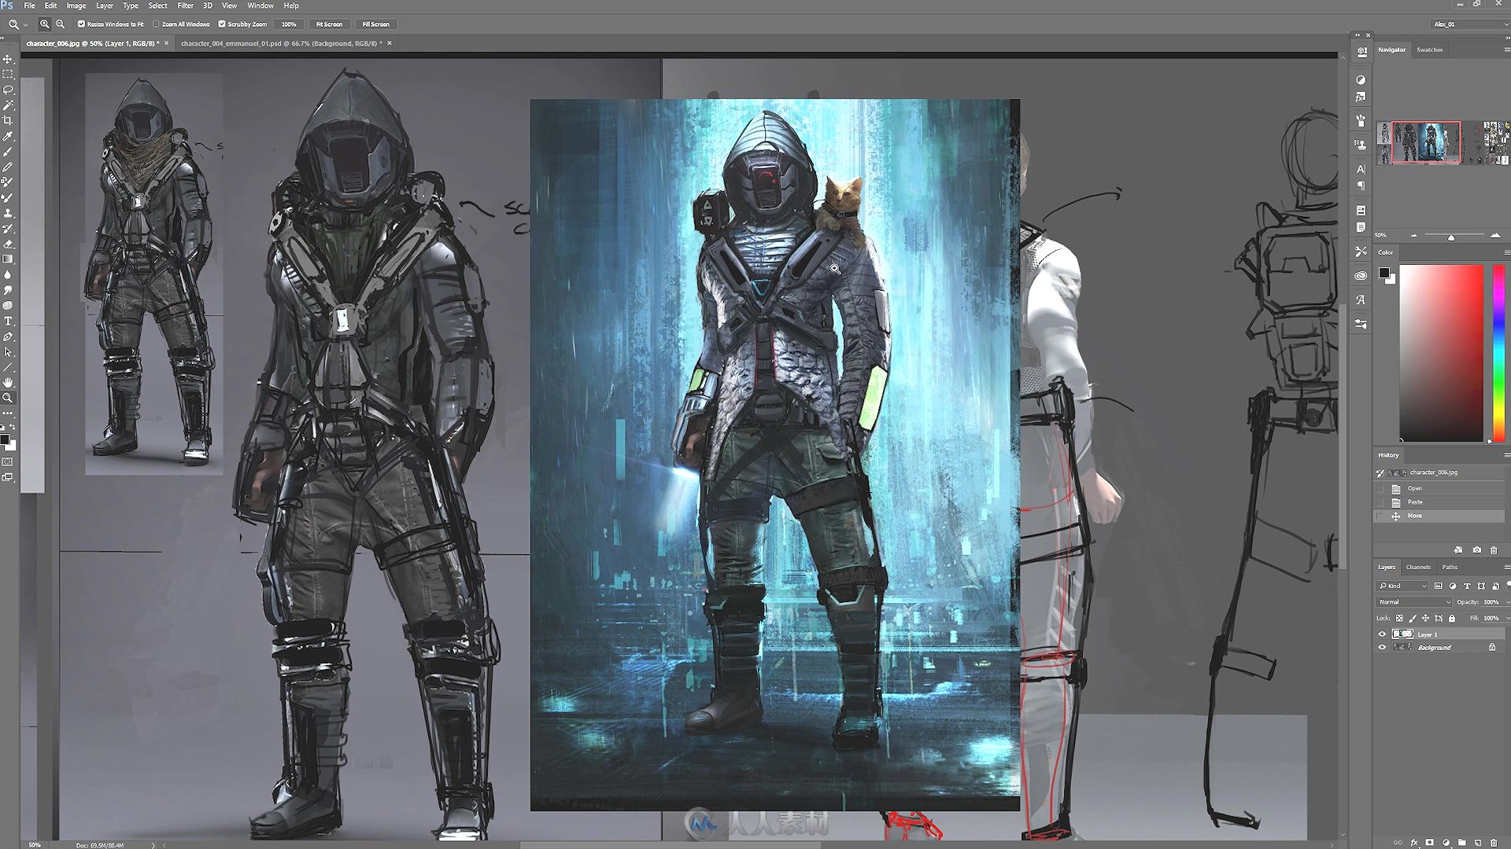Filter layers by pixel layer icon
Screen dimensions: 1511x849
1438,586
